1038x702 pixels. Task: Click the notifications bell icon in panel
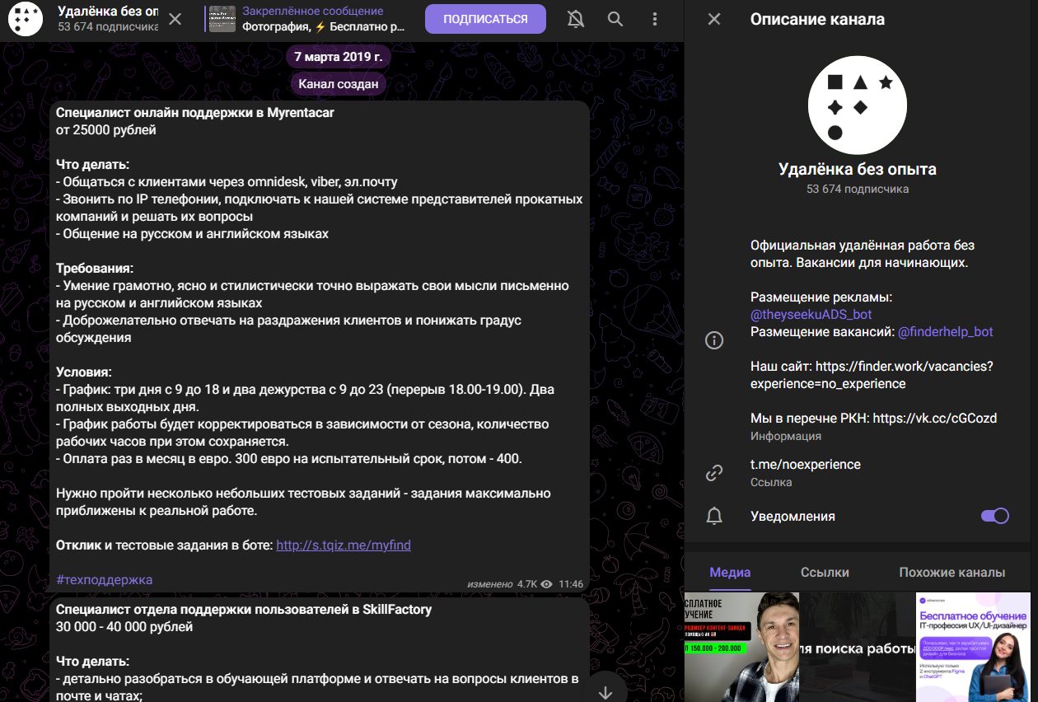[x=714, y=516]
